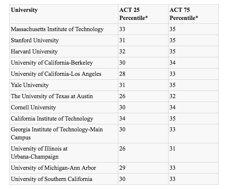Image resolution: width=225 pixels, height=189 pixels.
Task: Click the Stanford University row name
Action: pos(35,41)
